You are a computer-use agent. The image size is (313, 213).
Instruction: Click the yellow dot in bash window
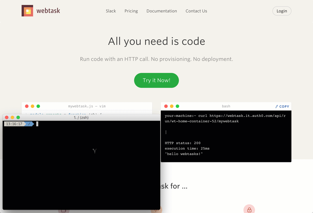click(x=172, y=106)
